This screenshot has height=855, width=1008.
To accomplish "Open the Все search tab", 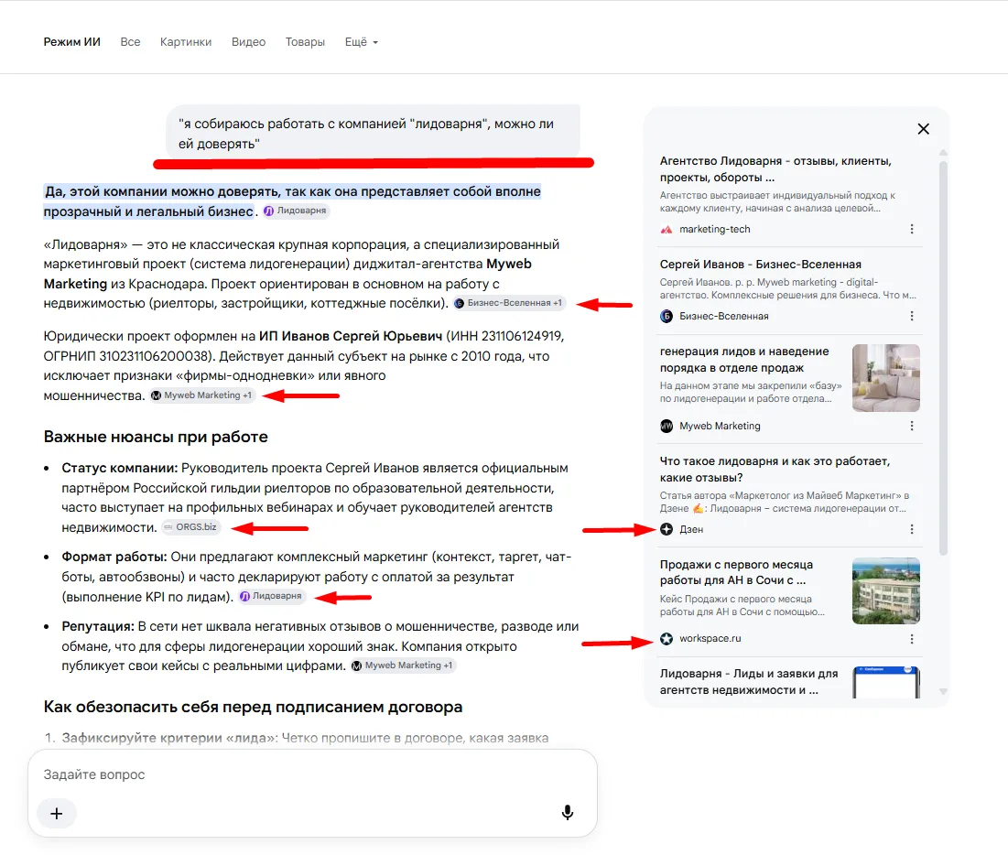I will (130, 42).
